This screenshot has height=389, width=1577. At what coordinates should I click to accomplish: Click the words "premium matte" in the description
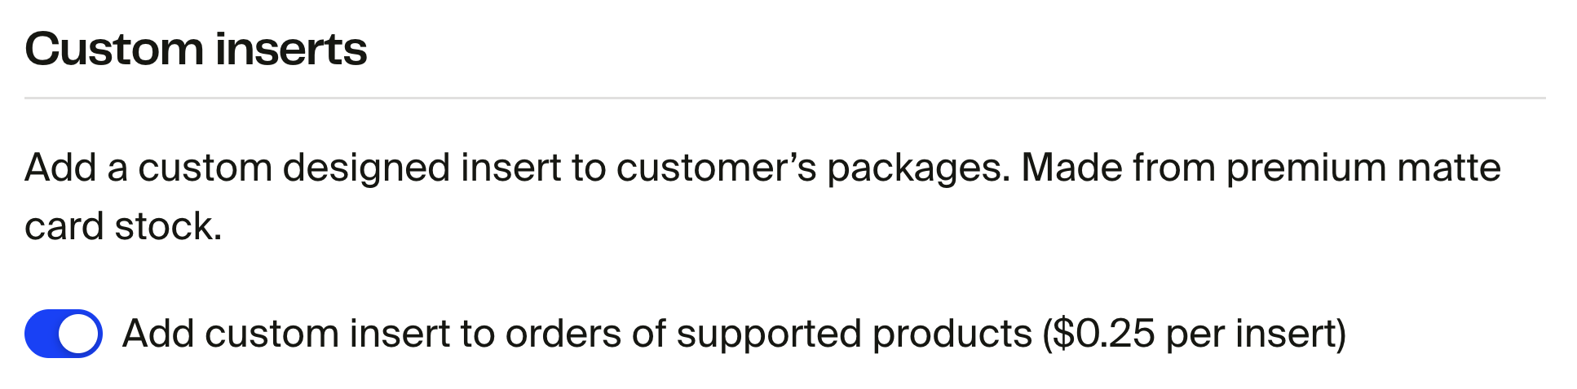1363,168
